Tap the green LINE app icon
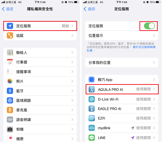Screen dimensions: 162x142 [x=92, y=138]
